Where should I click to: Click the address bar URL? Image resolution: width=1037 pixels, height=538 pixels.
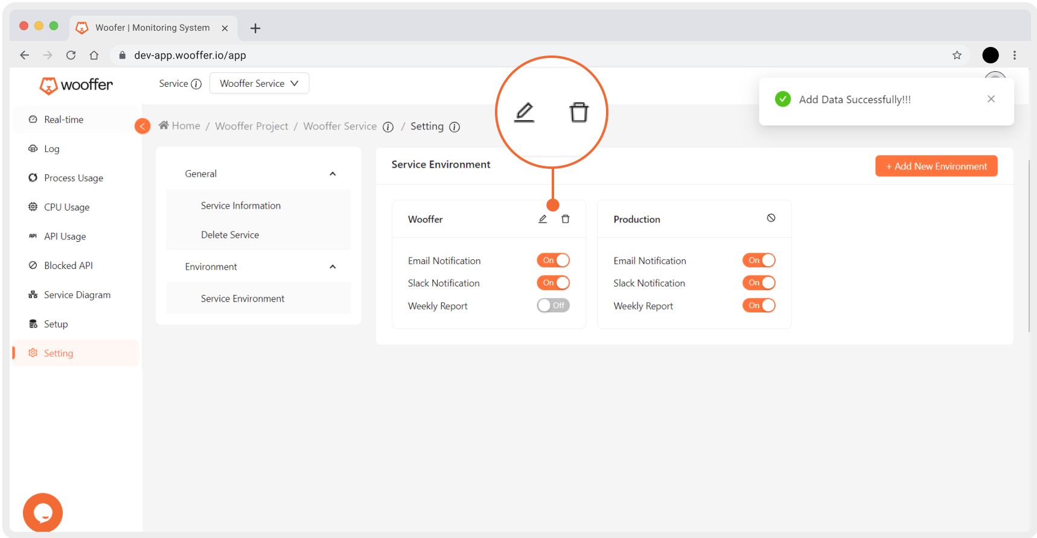point(190,55)
